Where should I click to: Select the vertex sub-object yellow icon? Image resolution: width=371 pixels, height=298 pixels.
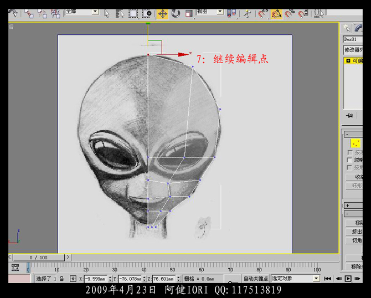355,143
